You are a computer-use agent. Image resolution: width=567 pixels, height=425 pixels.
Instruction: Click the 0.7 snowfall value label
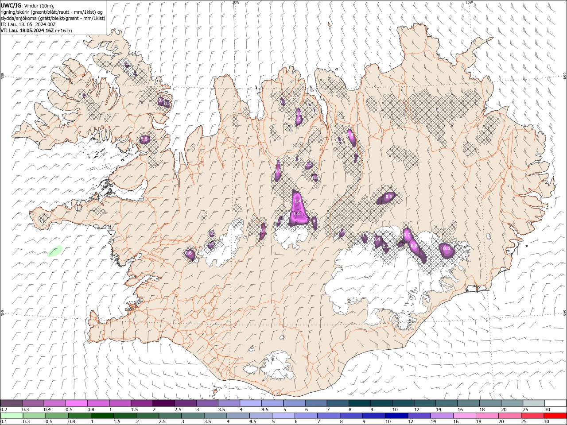point(407,234)
